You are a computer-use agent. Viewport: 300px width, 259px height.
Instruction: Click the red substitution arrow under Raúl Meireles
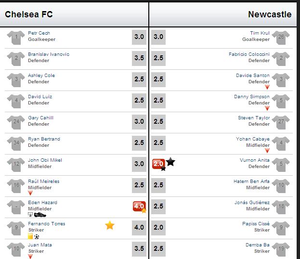30,193
